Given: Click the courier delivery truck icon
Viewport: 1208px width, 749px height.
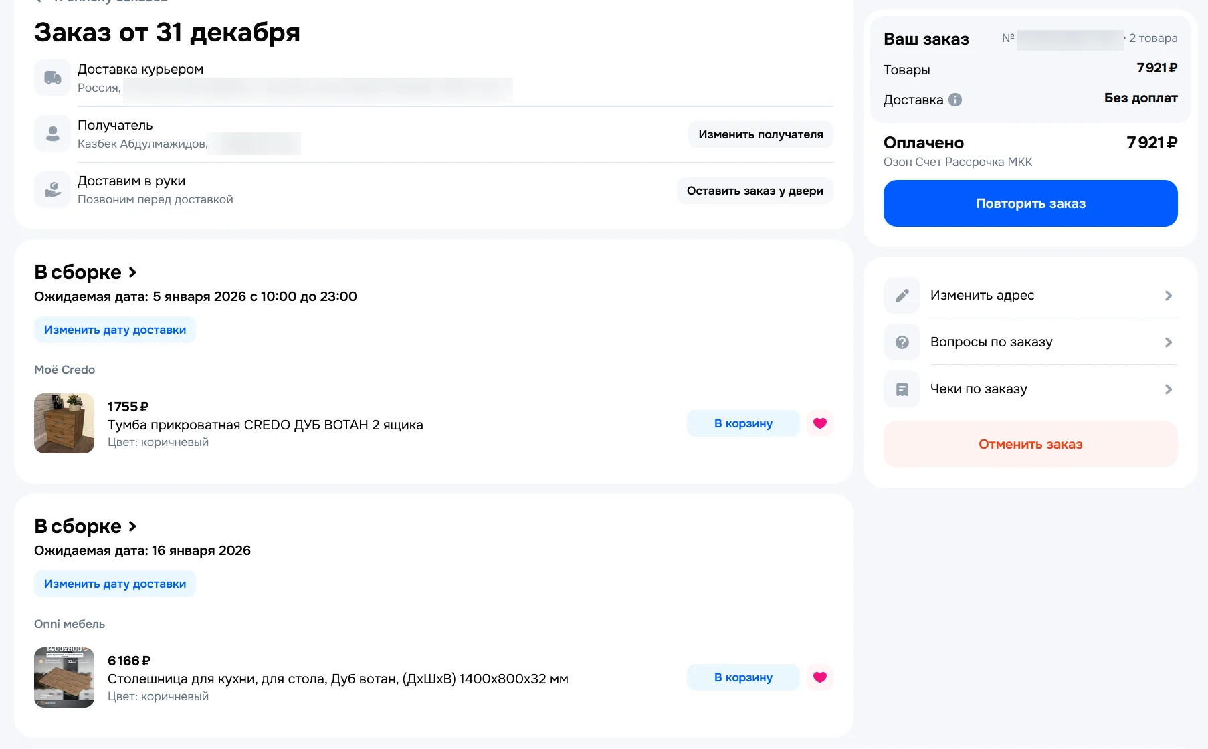Looking at the screenshot, I should (x=52, y=78).
